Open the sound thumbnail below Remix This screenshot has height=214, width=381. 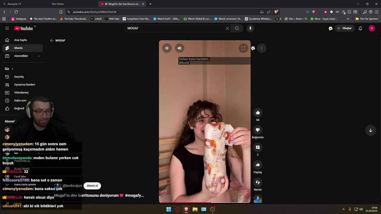coord(258,199)
